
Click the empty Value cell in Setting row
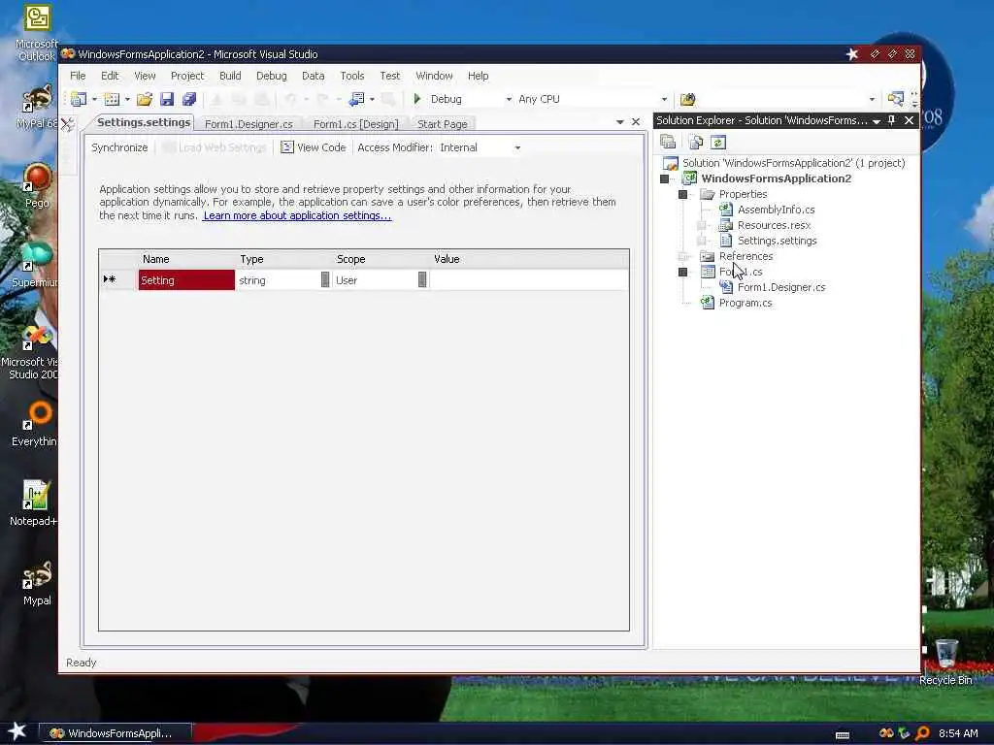pyautogui.click(x=529, y=280)
